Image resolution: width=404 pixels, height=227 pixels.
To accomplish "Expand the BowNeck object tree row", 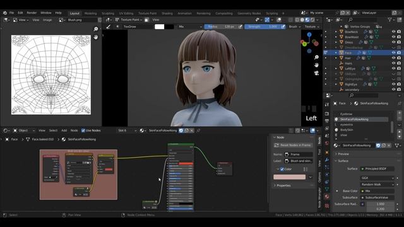I will pyautogui.click(x=336, y=32).
